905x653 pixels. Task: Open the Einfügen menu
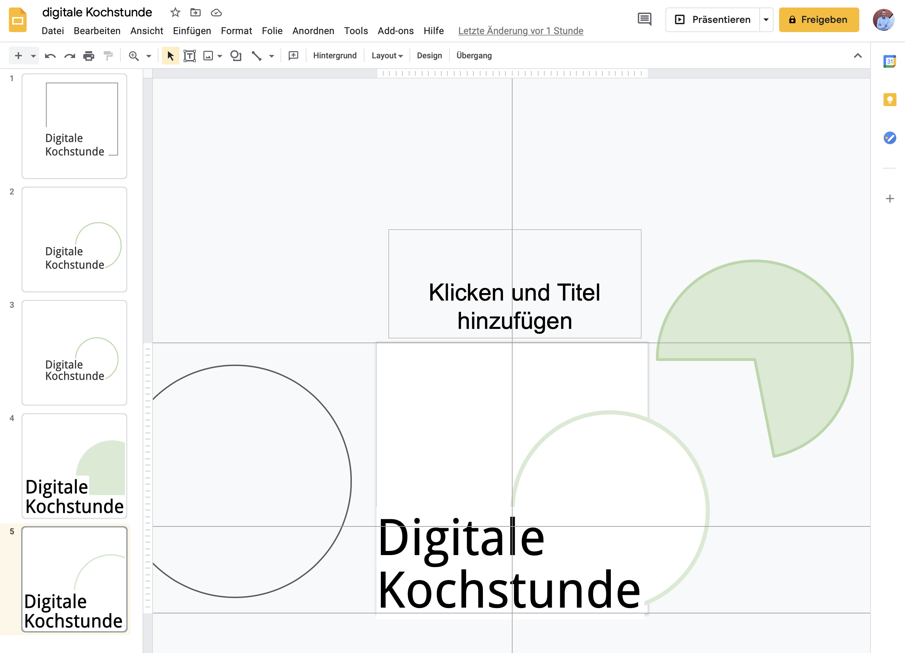pyautogui.click(x=192, y=31)
